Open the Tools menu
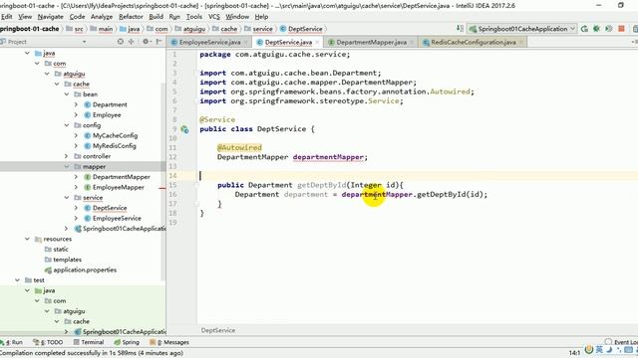Image resolution: width=638 pixels, height=358 pixels. (x=194, y=17)
